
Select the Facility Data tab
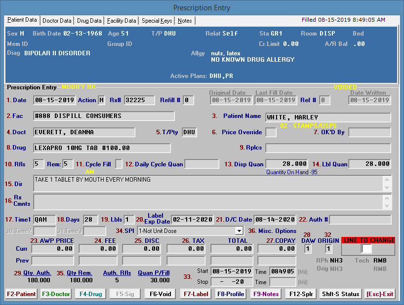121,21
